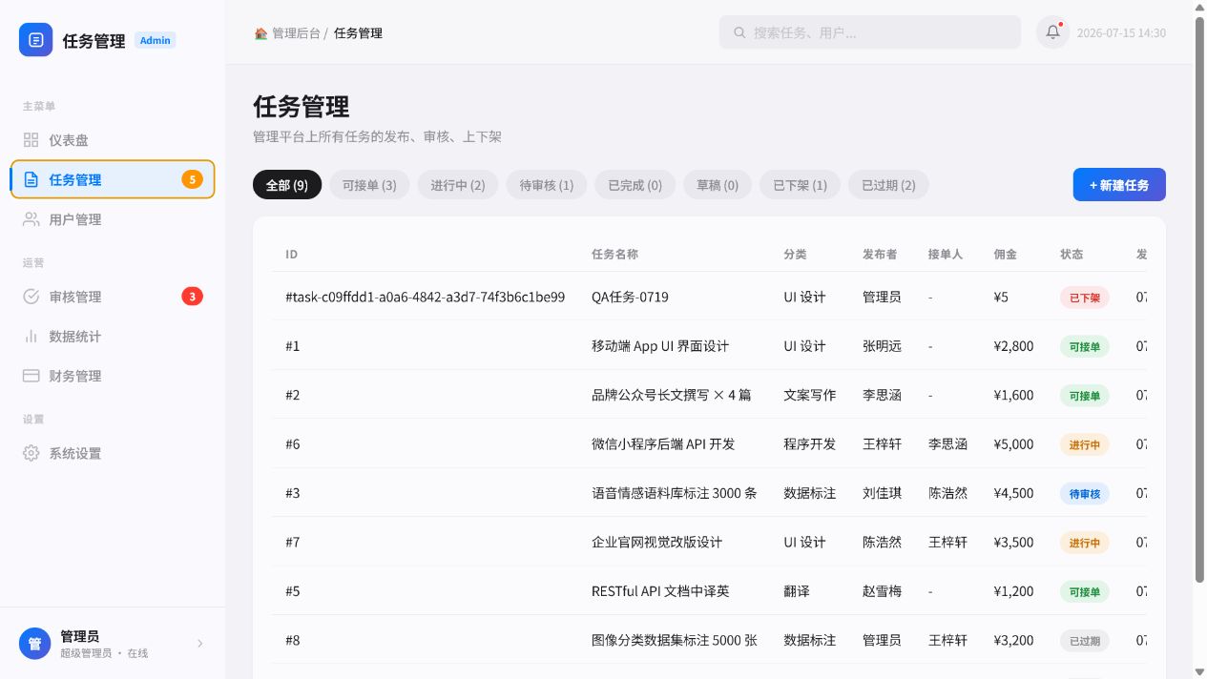The image size is (1207, 679).
Task: Click task name 企业官网视觉改版设计
Action: (656, 543)
